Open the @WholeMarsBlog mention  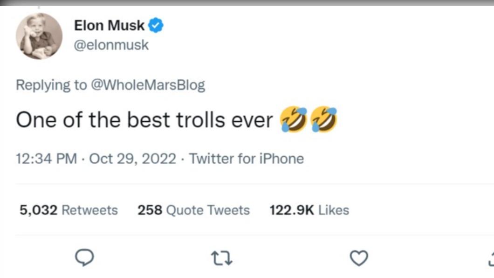pyautogui.click(x=148, y=85)
